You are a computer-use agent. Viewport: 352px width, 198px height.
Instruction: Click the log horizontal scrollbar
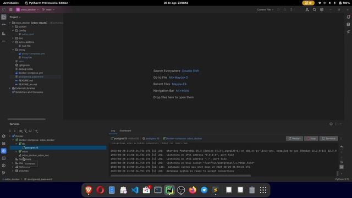tap(180, 175)
